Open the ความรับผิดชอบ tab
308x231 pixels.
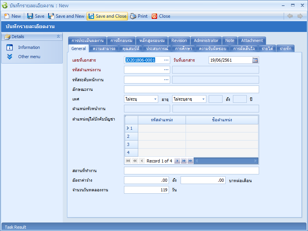coord(213,49)
